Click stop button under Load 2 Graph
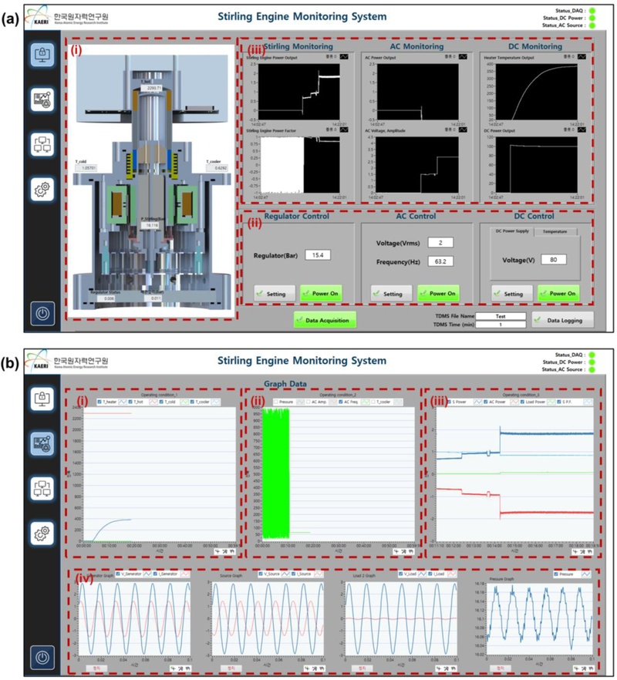This screenshot has width=617, height=680. [362, 668]
